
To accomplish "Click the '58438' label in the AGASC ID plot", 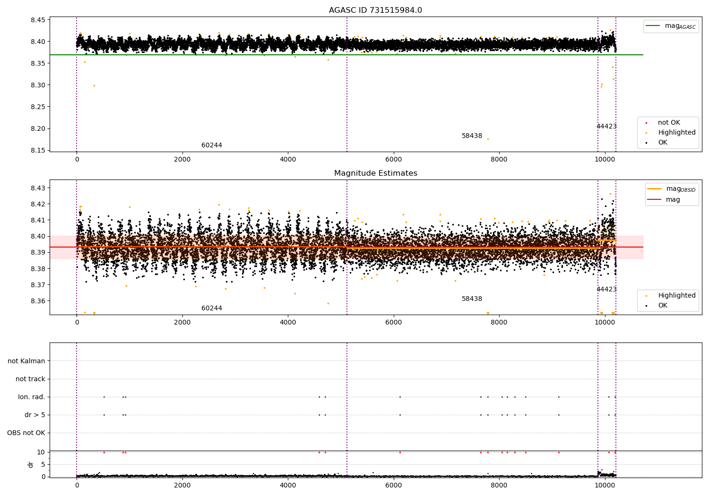I will click(472, 136).
